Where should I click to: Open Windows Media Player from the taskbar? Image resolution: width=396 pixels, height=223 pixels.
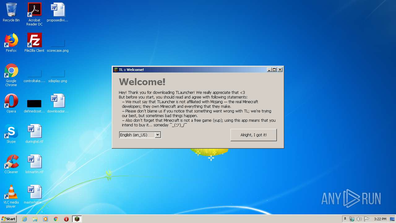[45, 219]
